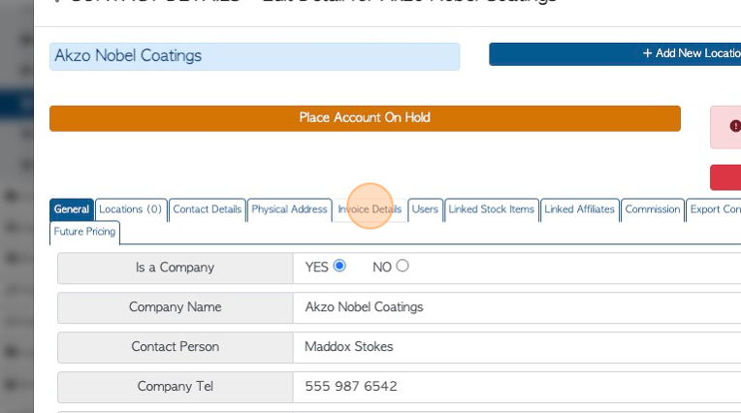Switch to the Users tab

pos(425,209)
